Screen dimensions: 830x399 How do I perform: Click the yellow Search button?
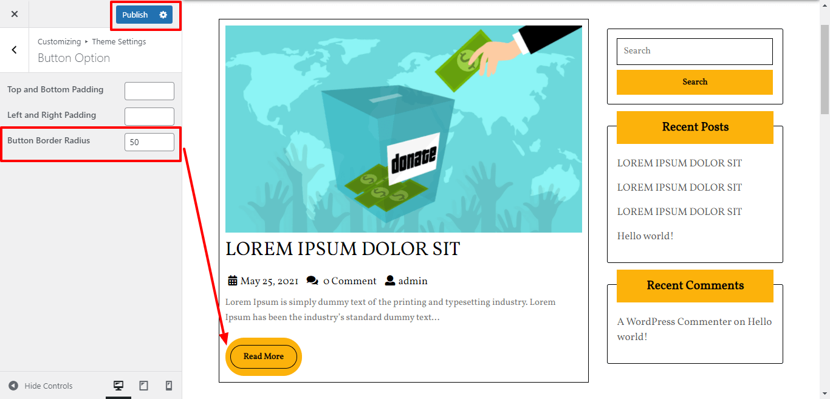click(695, 82)
